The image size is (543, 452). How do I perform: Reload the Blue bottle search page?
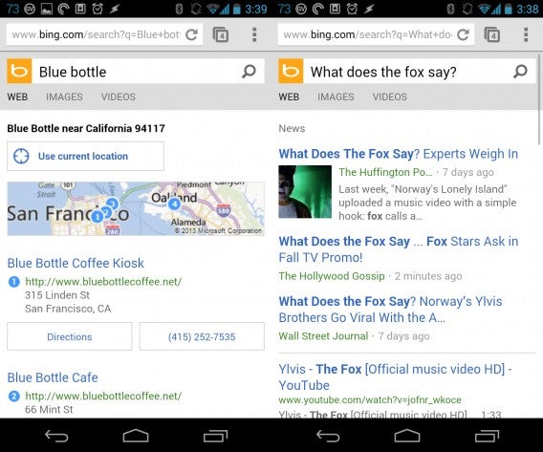tap(191, 34)
